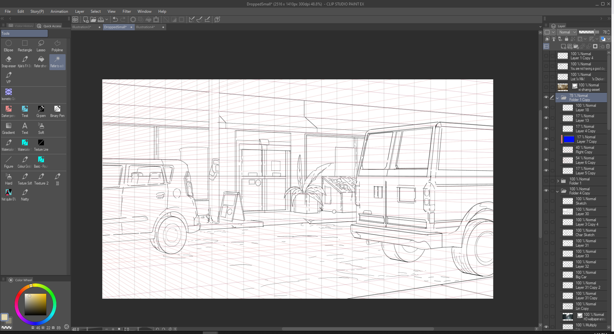Viewport: 614px width, 334px height.
Task: Click the Undo arrow in toolbar
Action: pyautogui.click(x=115, y=19)
